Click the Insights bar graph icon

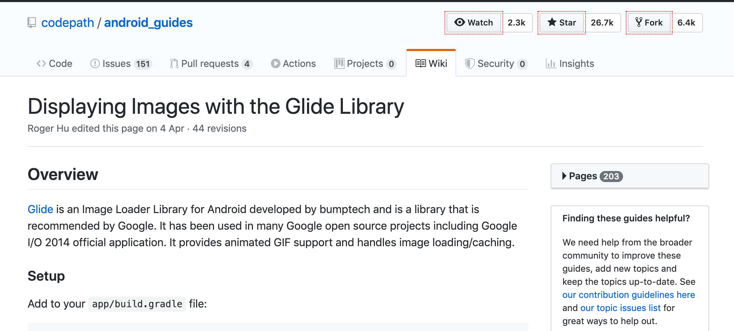[x=551, y=63]
